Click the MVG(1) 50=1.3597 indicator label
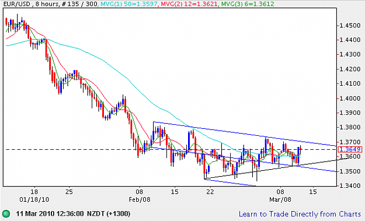 (128, 3)
